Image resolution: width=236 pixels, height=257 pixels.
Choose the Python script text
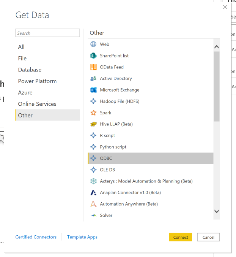point(113,147)
